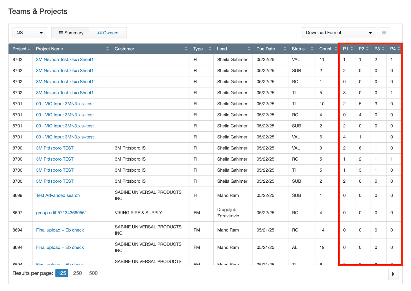
Task: Sort by Lead column sort icon
Action: (x=249, y=49)
